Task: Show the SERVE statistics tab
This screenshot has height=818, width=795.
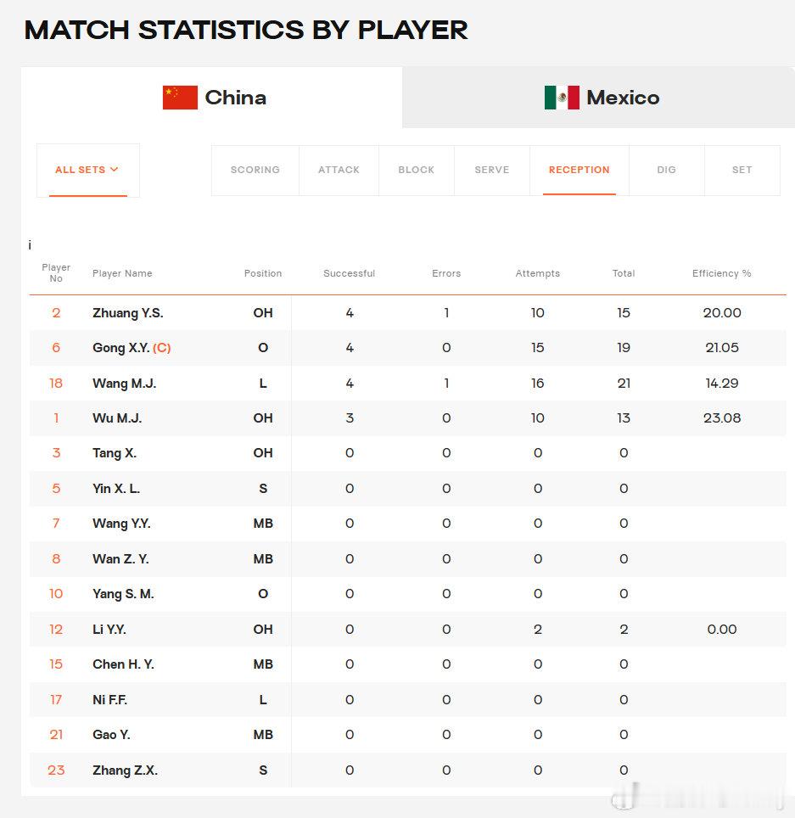Action: pos(492,170)
